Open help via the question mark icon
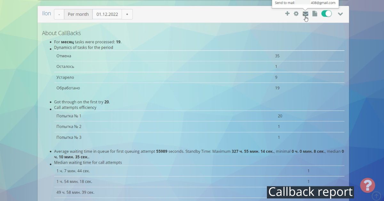 point(367,185)
